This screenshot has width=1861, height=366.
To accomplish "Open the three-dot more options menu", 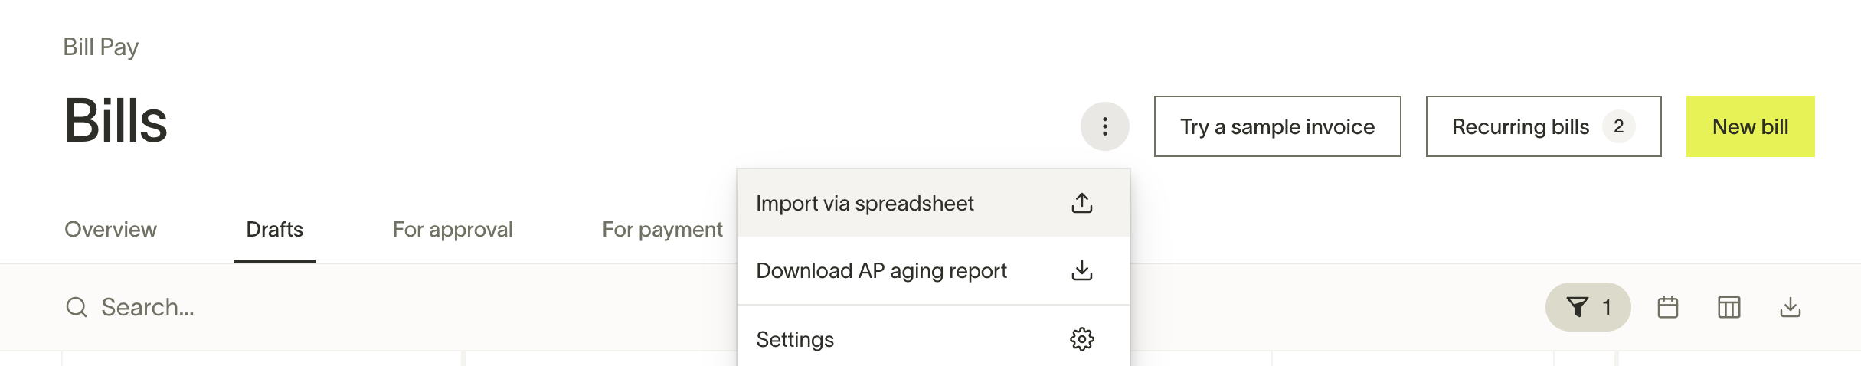I will point(1104,126).
